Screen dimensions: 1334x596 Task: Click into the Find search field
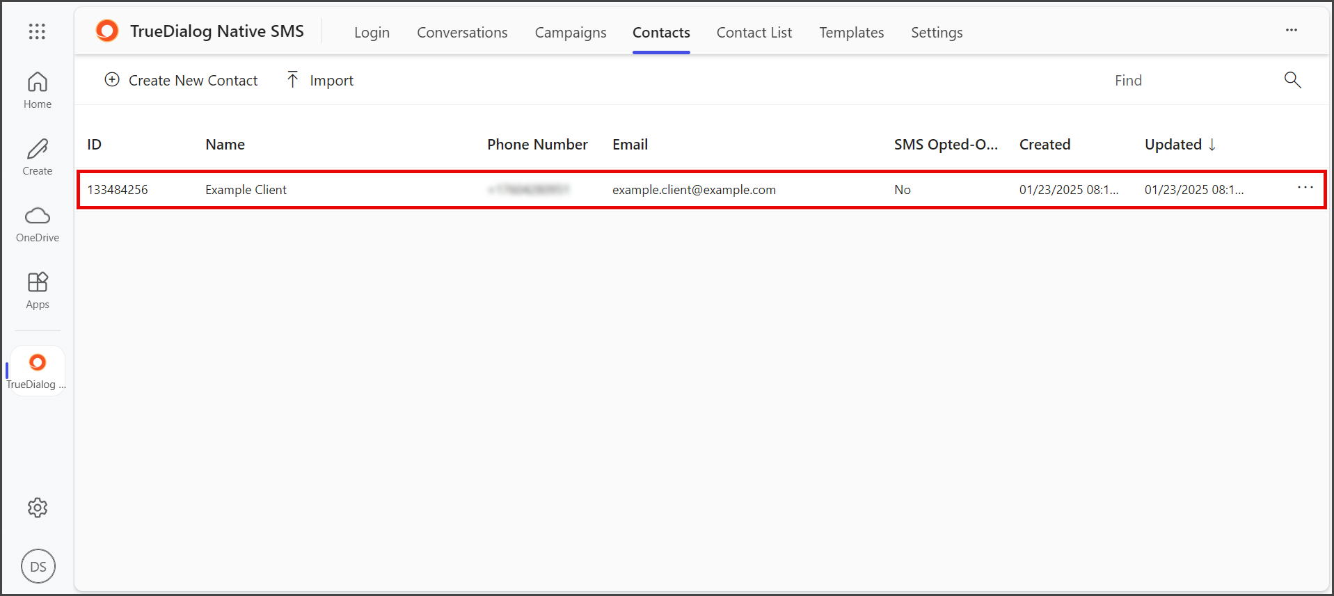1193,80
